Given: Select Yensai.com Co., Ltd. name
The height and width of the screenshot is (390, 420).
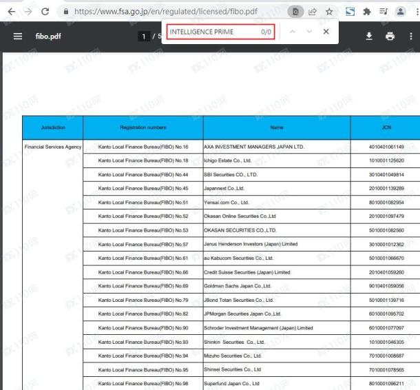Looking at the screenshot, I should coord(227,203).
